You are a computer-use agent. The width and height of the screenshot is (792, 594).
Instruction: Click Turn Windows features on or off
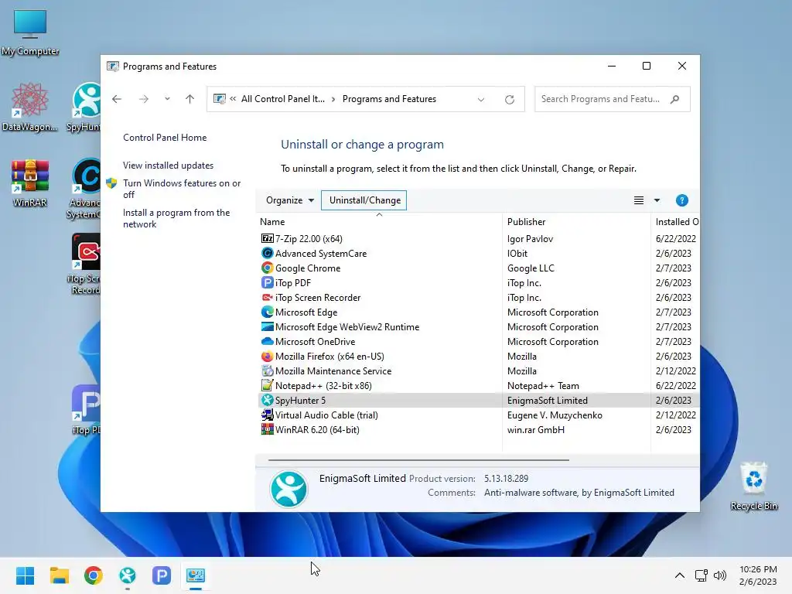point(182,189)
